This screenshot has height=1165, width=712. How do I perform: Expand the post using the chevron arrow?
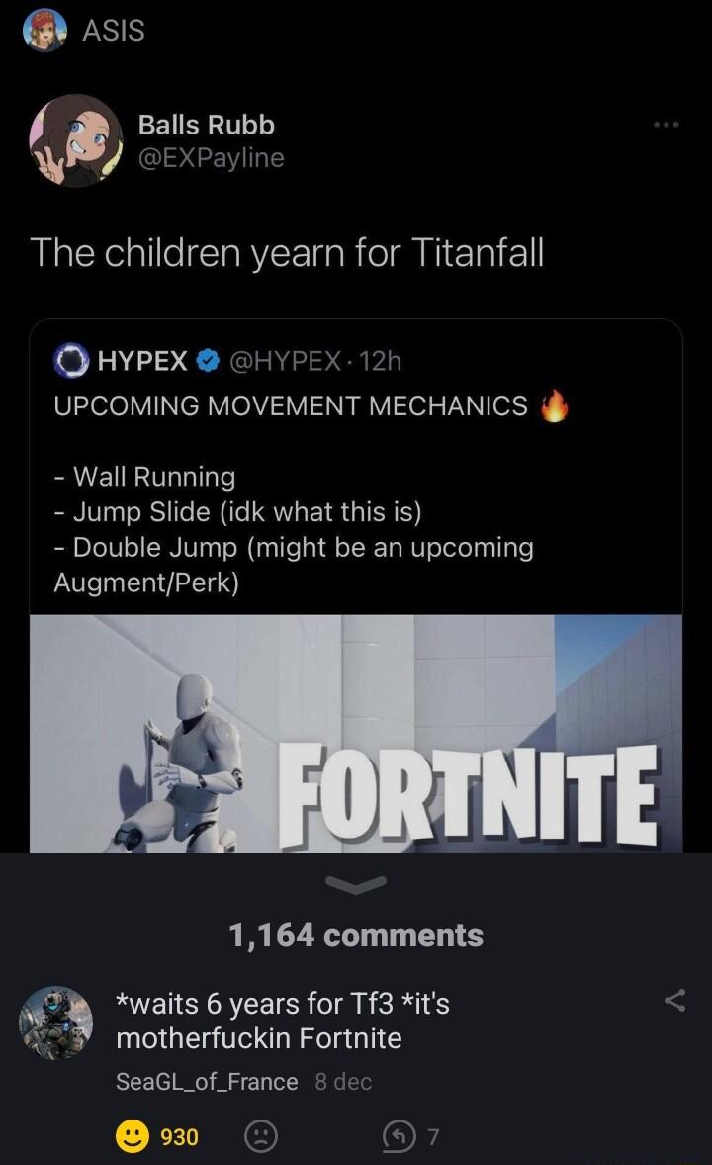click(356, 882)
